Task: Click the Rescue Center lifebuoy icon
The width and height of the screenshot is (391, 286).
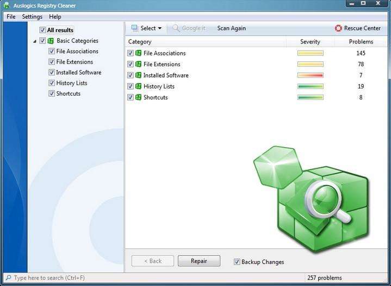Action: (338, 28)
